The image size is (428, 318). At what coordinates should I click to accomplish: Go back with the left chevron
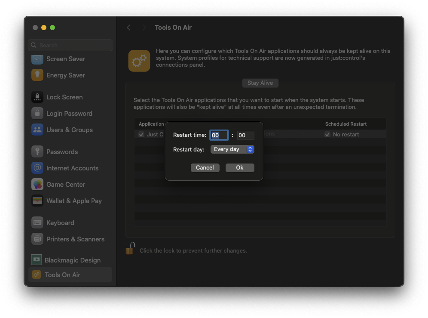click(128, 28)
